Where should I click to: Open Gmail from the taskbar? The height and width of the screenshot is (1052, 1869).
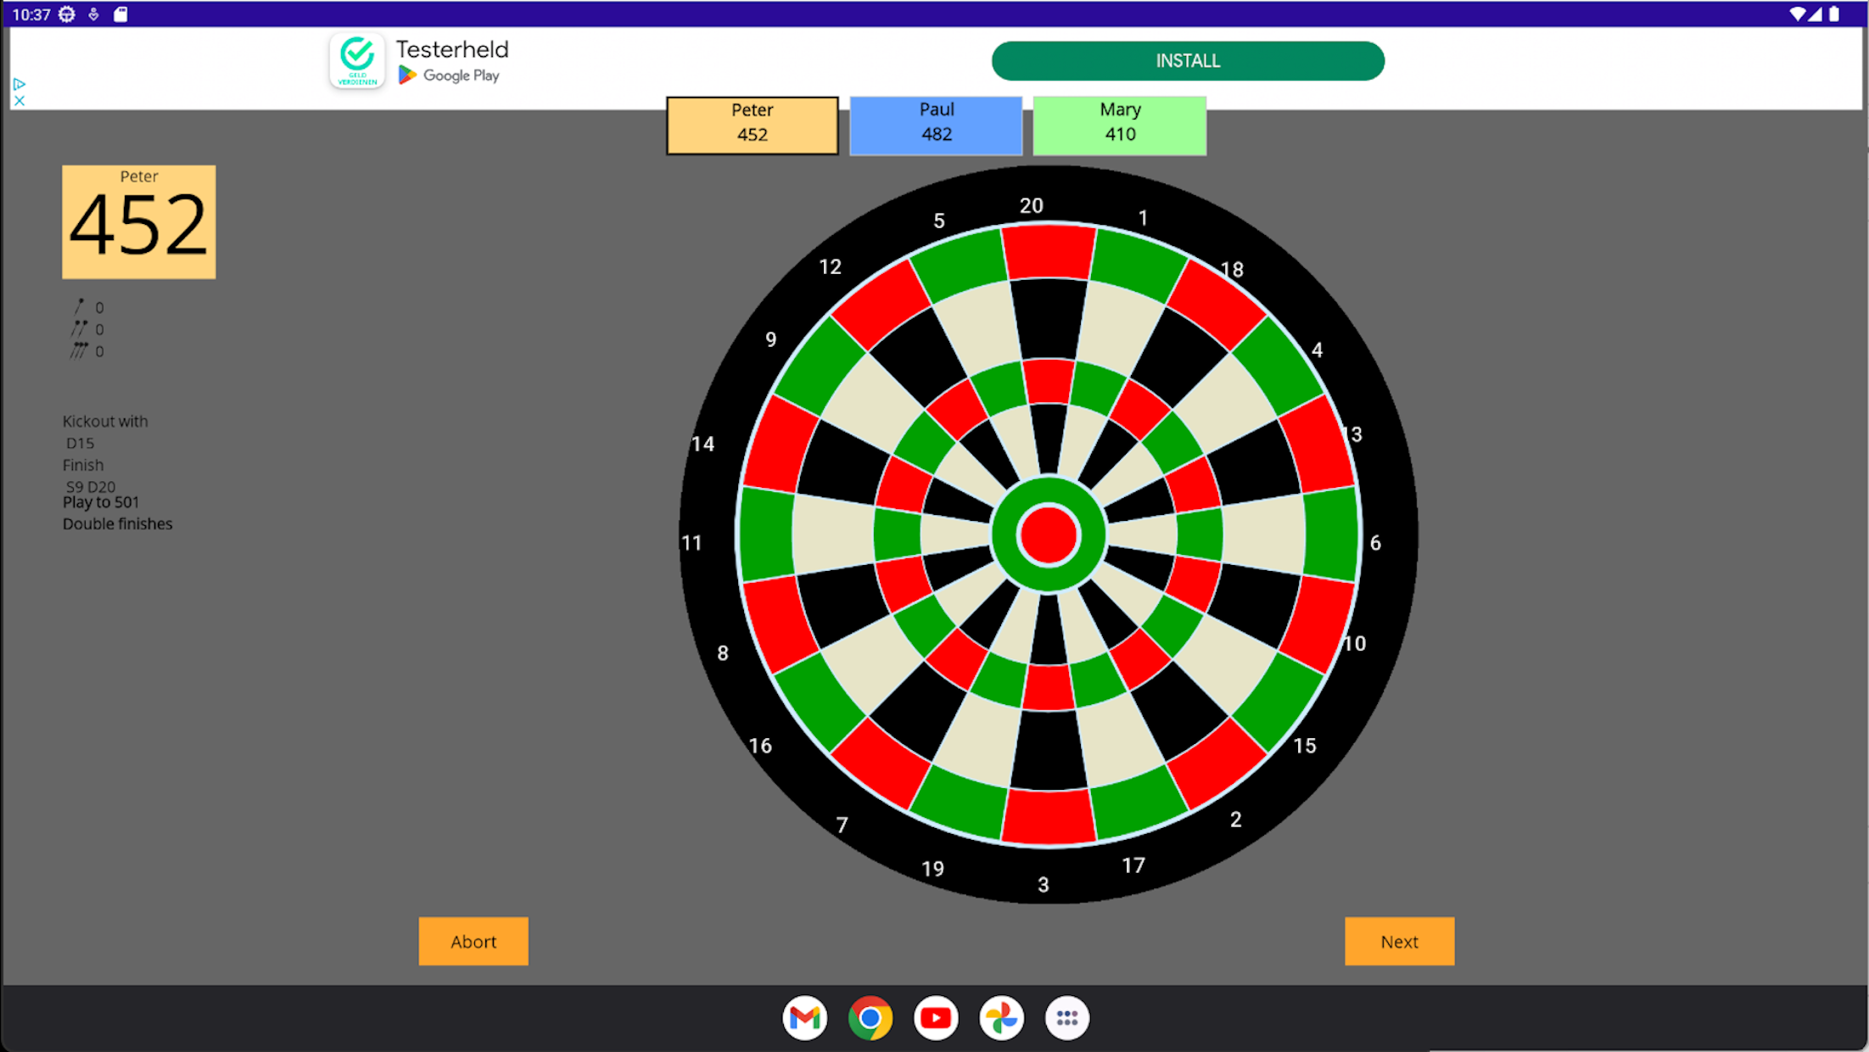(804, 1017)
